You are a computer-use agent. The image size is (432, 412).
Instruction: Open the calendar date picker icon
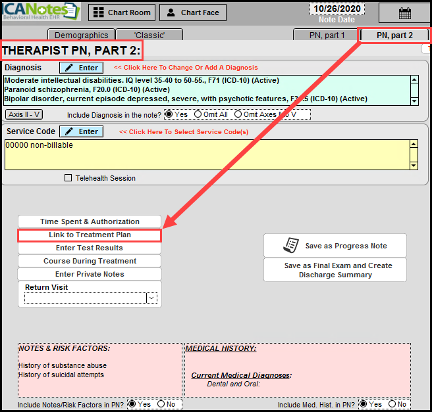click(x=404, y=12)
